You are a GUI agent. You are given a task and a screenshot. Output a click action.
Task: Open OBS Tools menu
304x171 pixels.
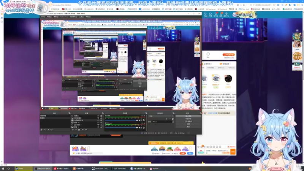point(81,17)
